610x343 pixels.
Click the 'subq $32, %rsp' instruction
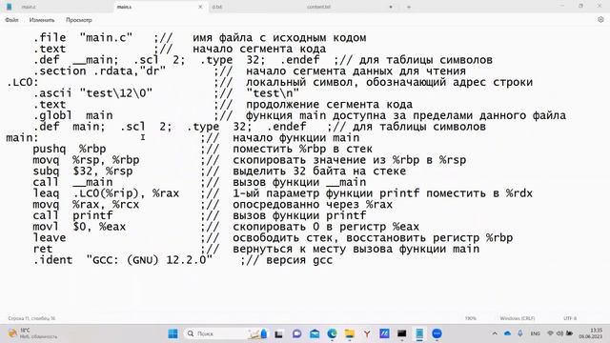83,171
